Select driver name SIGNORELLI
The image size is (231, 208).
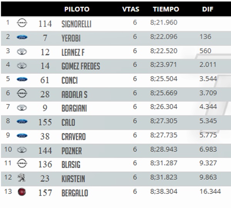77,24
